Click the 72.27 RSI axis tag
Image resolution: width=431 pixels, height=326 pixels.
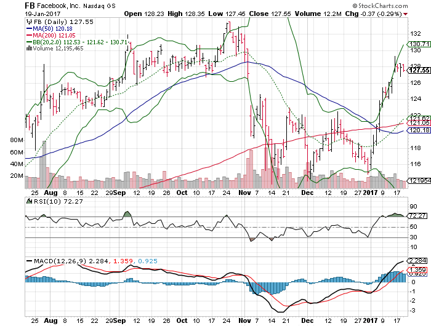click(x=418, y=216)
